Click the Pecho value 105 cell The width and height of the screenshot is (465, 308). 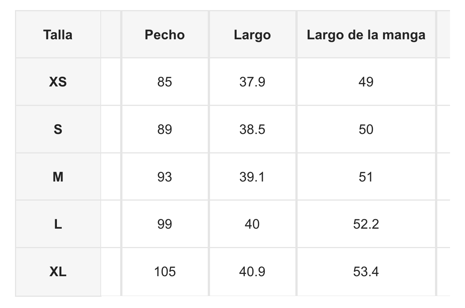[165, 272]
